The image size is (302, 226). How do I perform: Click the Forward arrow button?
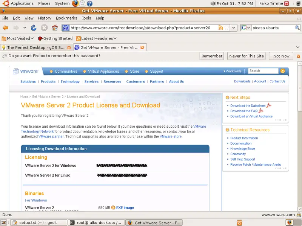point(16,28)
